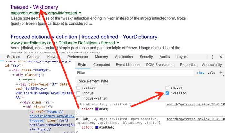This screenshot has height=133, width=225.
Task: Open the 'freezed - Wiktionary' search result
Action: pos(34,7)
